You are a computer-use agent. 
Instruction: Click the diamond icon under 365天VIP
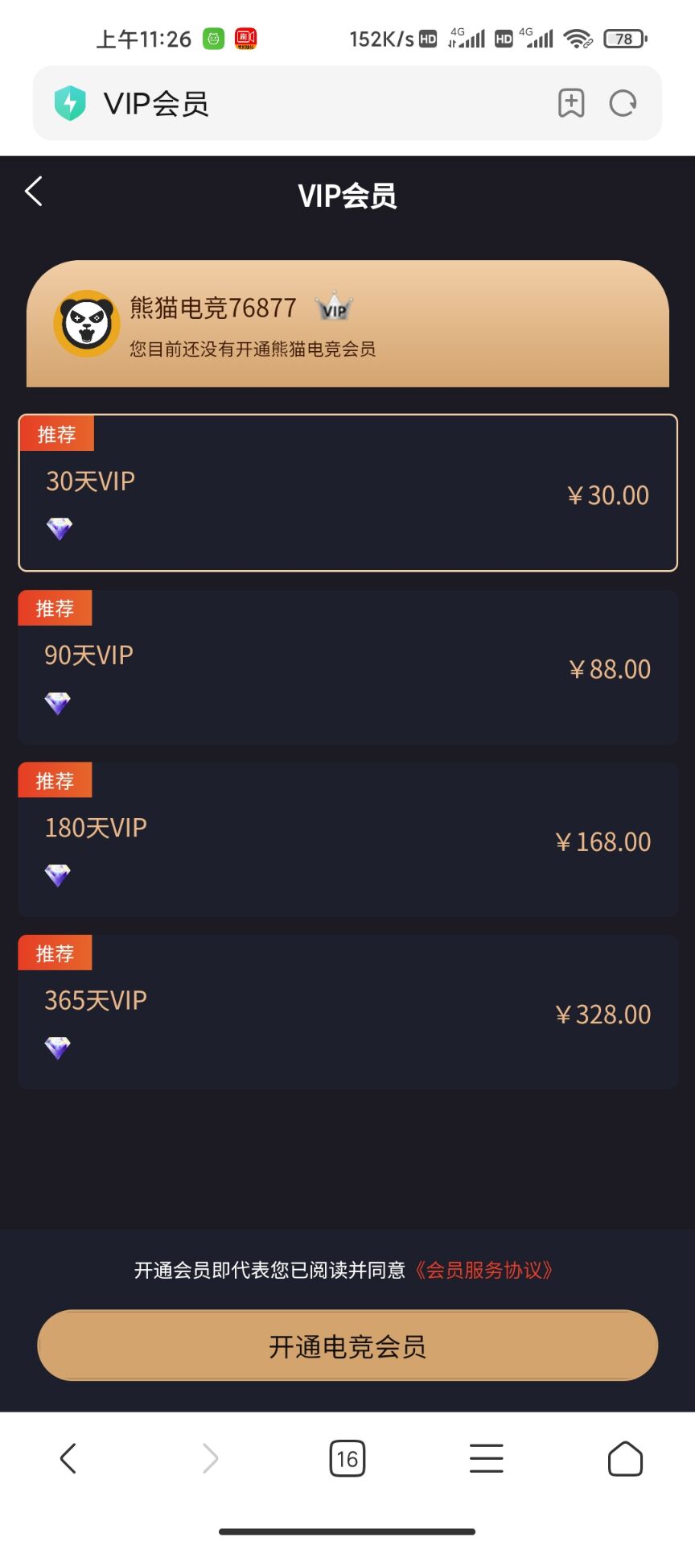[58, 1048]
